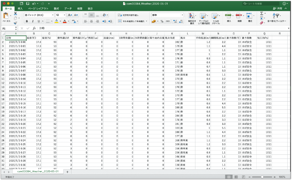Click the Paste clipboard icon

[6, 16]
